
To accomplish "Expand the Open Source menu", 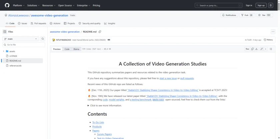I will 66,5.
